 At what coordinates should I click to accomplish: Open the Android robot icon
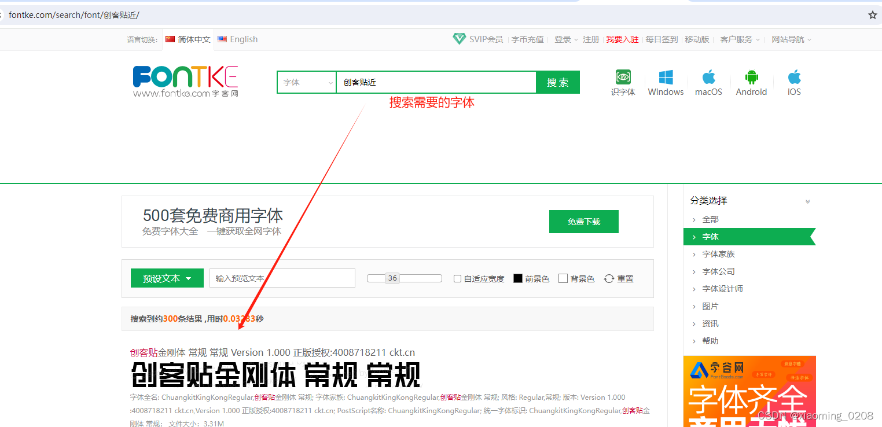(751, 77)
